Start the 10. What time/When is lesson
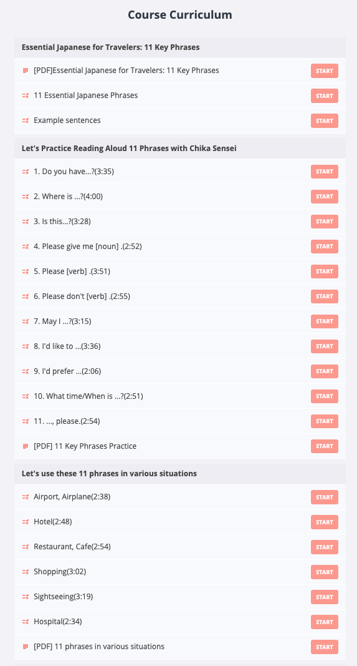 point(325,396)
